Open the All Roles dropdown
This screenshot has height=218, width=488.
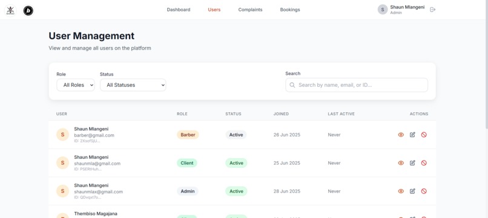tap(76, 85)
